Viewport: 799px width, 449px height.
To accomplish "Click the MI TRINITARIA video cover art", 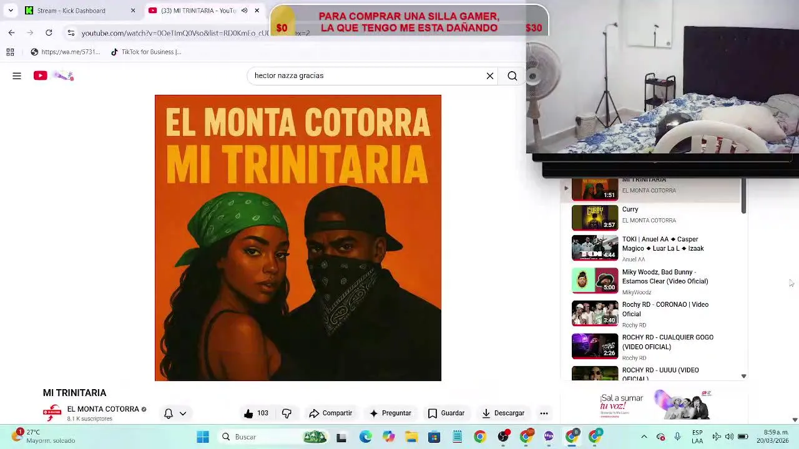I will [298, 238].
